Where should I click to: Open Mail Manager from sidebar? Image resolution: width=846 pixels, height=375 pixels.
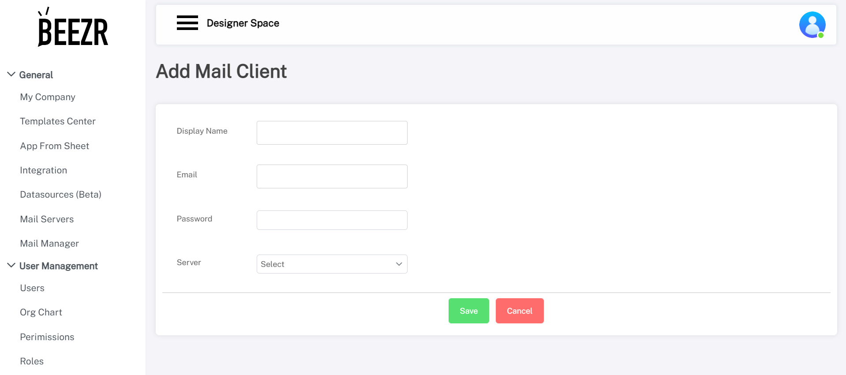click(x=49, y=244)
